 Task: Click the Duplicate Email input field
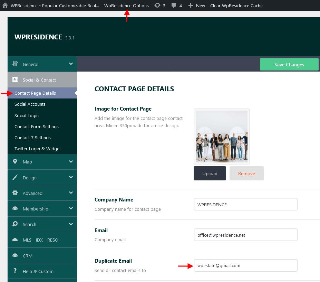[x=245, y=265]
